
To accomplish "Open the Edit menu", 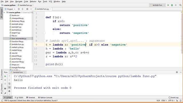I will coord(7,1).
